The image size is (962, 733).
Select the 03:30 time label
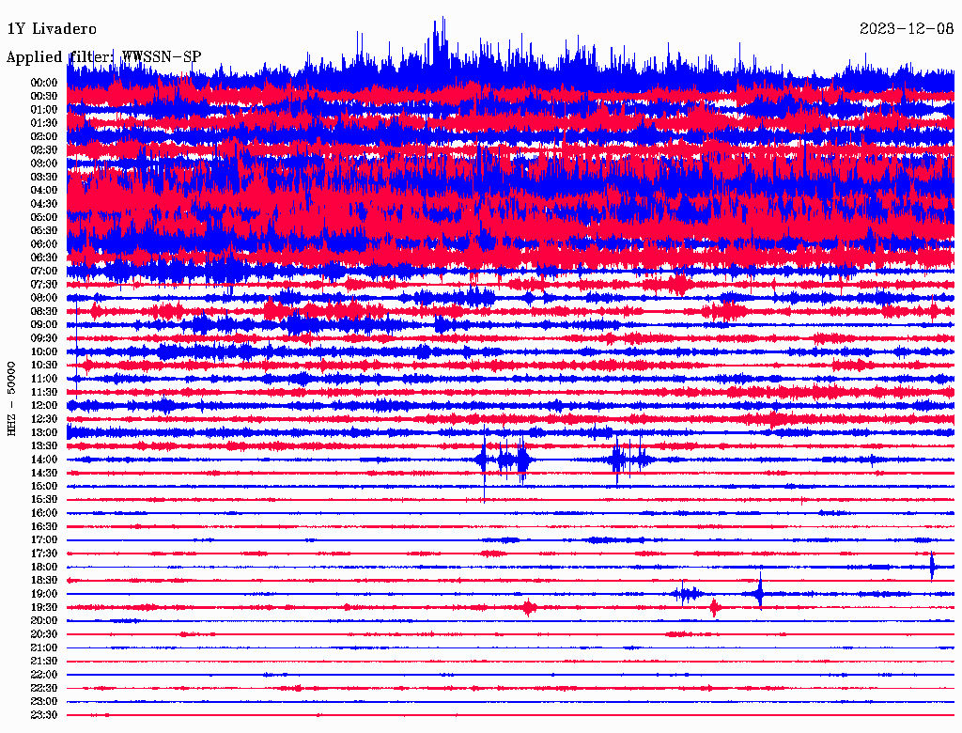pyautogui.click(x=43, y=178)
